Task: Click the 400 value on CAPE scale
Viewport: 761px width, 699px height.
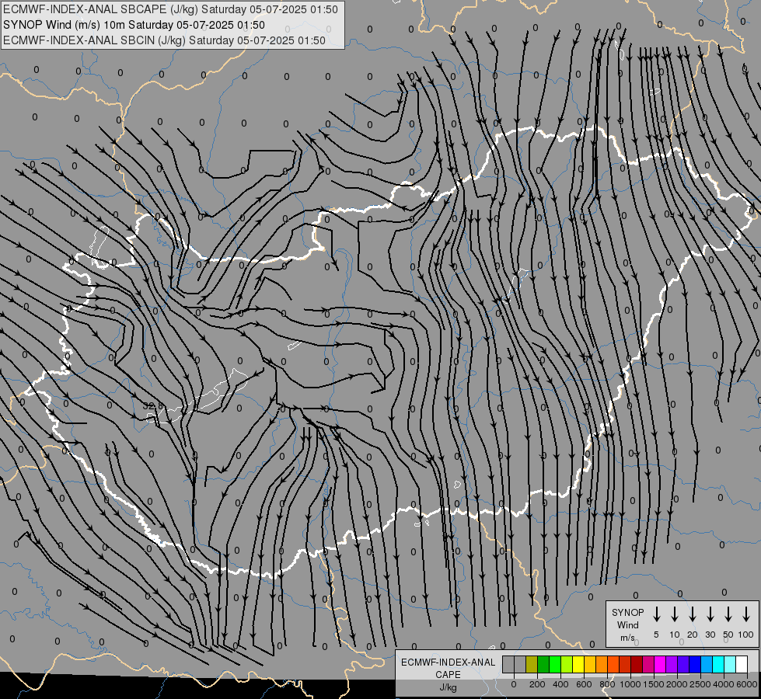Action: coord(560,684)
